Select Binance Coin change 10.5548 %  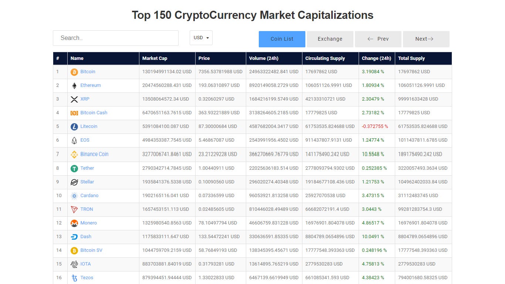tap(373, 154)
